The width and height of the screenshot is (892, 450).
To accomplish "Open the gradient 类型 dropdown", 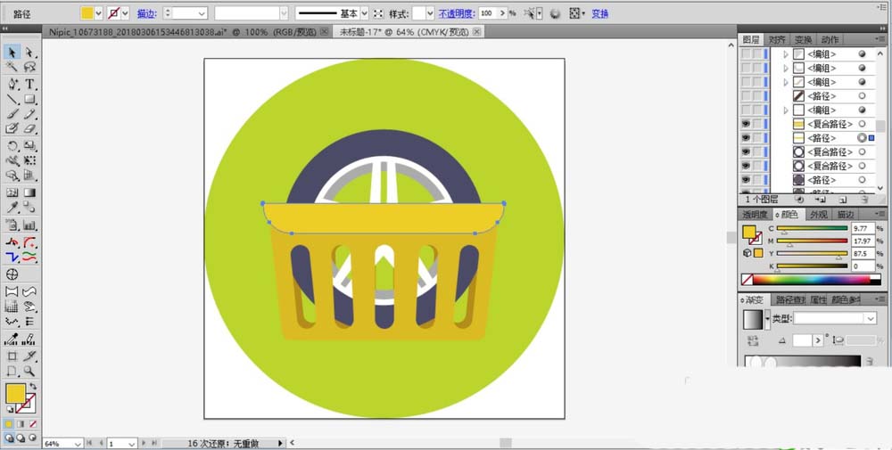I will click(x=871, y=319).
